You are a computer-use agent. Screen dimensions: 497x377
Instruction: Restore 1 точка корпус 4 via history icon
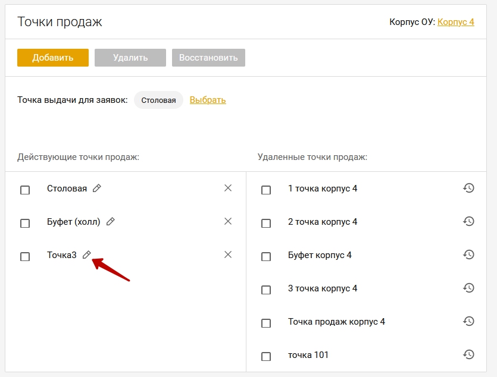click(468, 188)
